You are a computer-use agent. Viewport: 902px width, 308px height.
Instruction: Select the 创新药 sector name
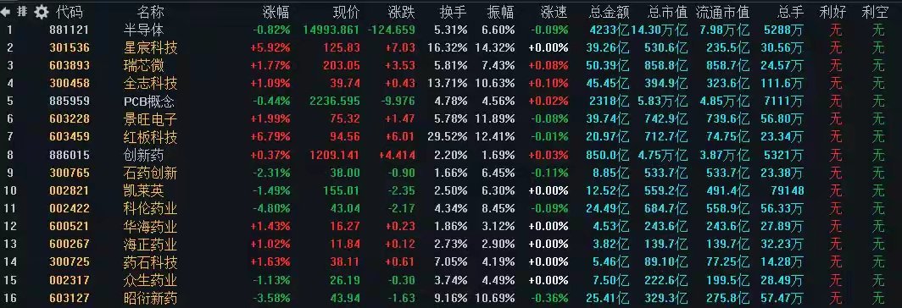(x=144, y=155)
